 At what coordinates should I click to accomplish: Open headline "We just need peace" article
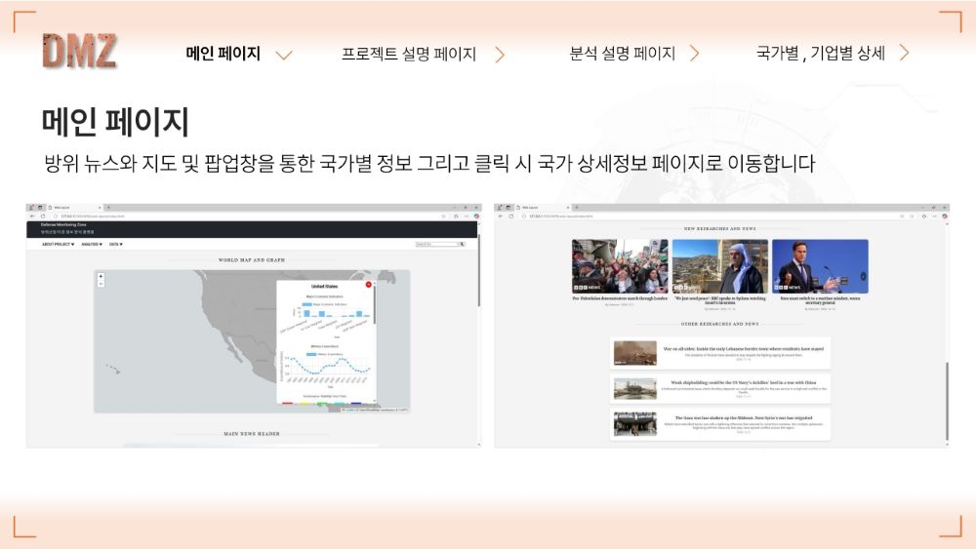pyautogui.click(x=720, y=300)
